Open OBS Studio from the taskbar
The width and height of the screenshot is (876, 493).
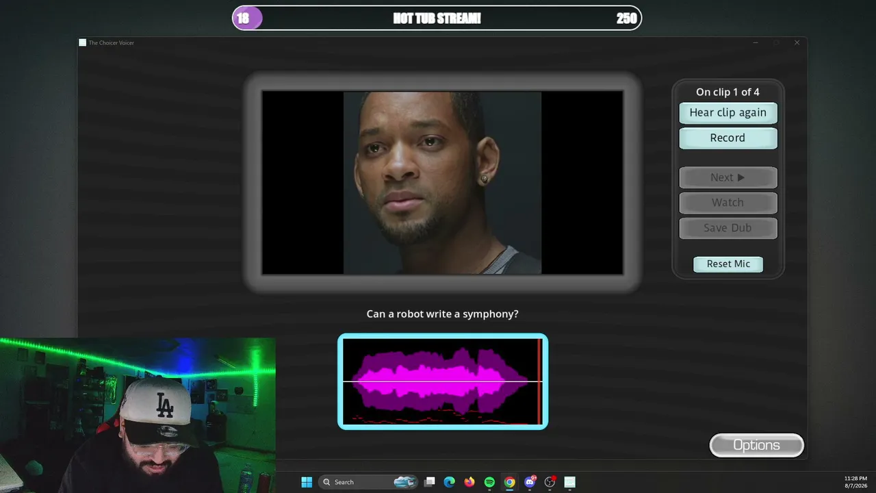pos(550,482)
